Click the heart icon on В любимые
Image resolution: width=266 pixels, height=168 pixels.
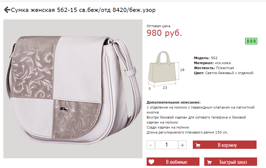(151, 162)
